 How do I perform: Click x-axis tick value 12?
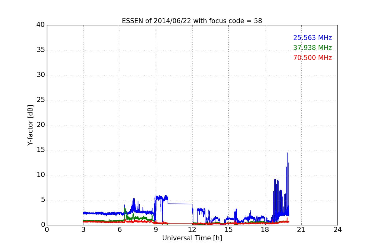point(192,230)
